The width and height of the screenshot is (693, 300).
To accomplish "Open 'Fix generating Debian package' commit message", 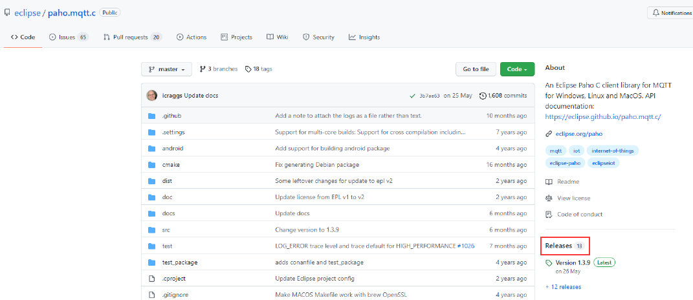I will 317,165.
